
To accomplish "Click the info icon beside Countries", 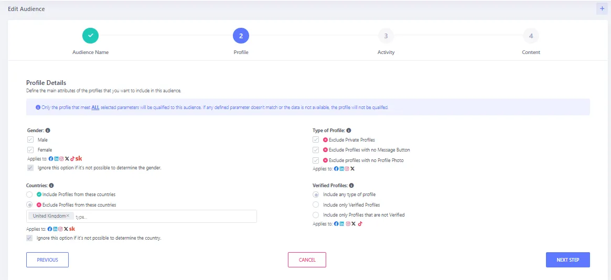I will pos(51,186).
